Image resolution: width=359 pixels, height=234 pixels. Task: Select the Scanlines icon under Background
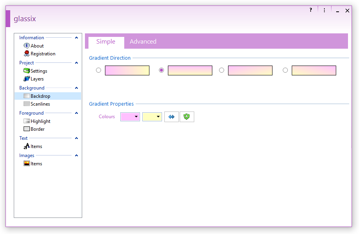27,104
